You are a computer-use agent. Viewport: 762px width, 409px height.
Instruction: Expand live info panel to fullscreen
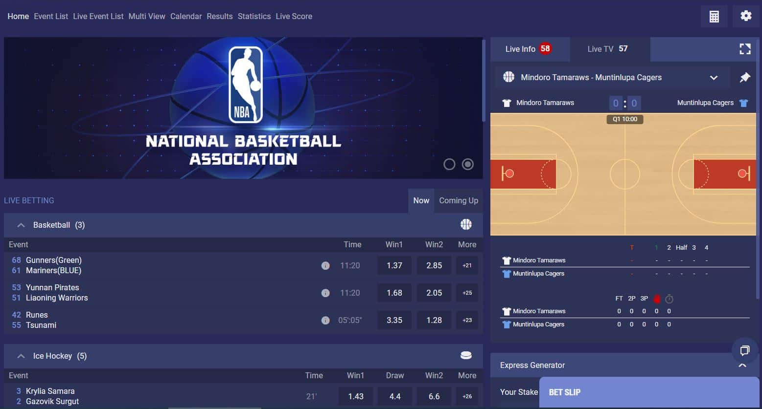[745, 49]
